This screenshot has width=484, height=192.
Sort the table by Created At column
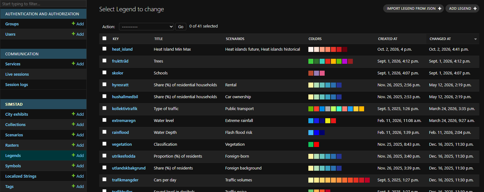388,39
